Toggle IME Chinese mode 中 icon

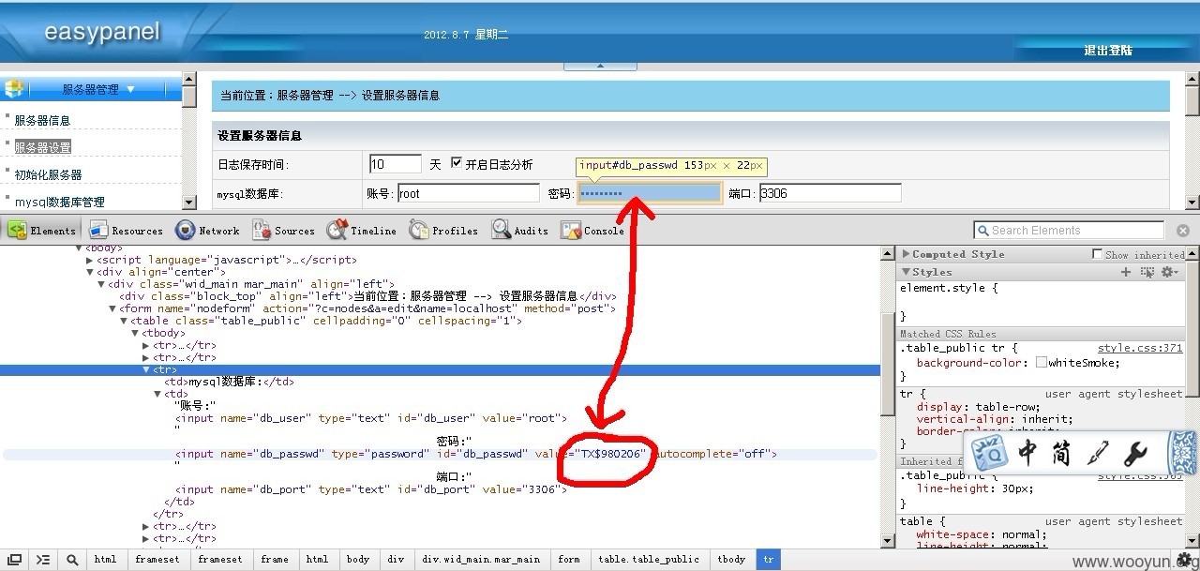[x=1028, y=454]
